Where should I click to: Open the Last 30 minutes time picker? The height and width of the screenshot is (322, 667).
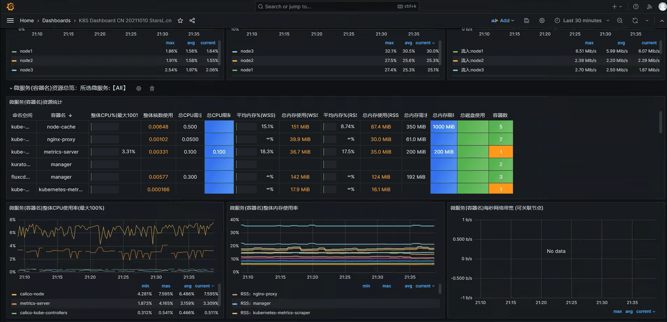(582, 20)
